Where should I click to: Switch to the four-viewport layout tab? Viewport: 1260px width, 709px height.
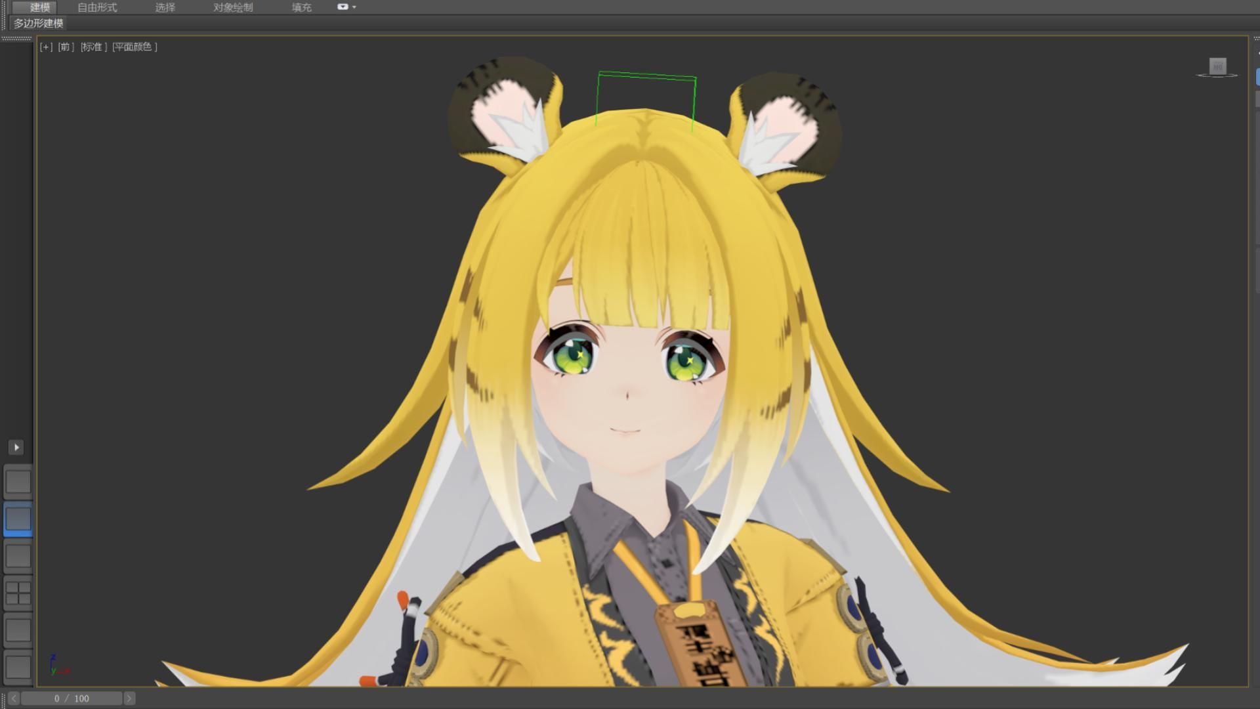tap(18, 593)
